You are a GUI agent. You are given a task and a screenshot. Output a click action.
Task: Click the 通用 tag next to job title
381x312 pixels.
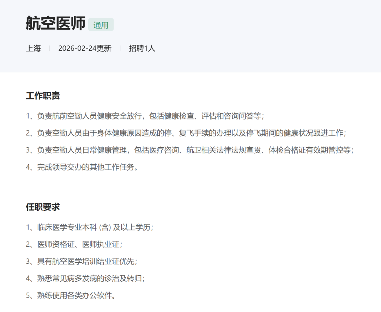click(101, 25)
